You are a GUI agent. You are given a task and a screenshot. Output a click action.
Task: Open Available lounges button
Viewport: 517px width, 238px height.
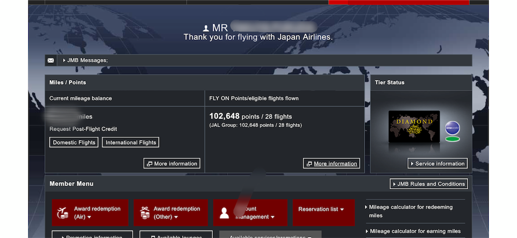coord(176,234)
